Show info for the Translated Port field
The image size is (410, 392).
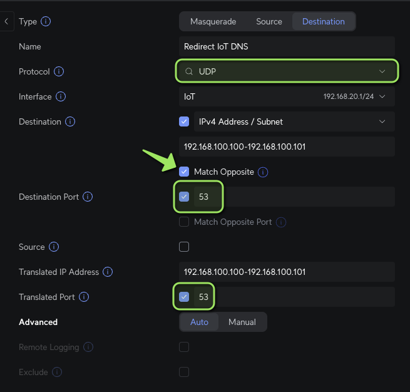pyautogui.click(x=84, y=297)
